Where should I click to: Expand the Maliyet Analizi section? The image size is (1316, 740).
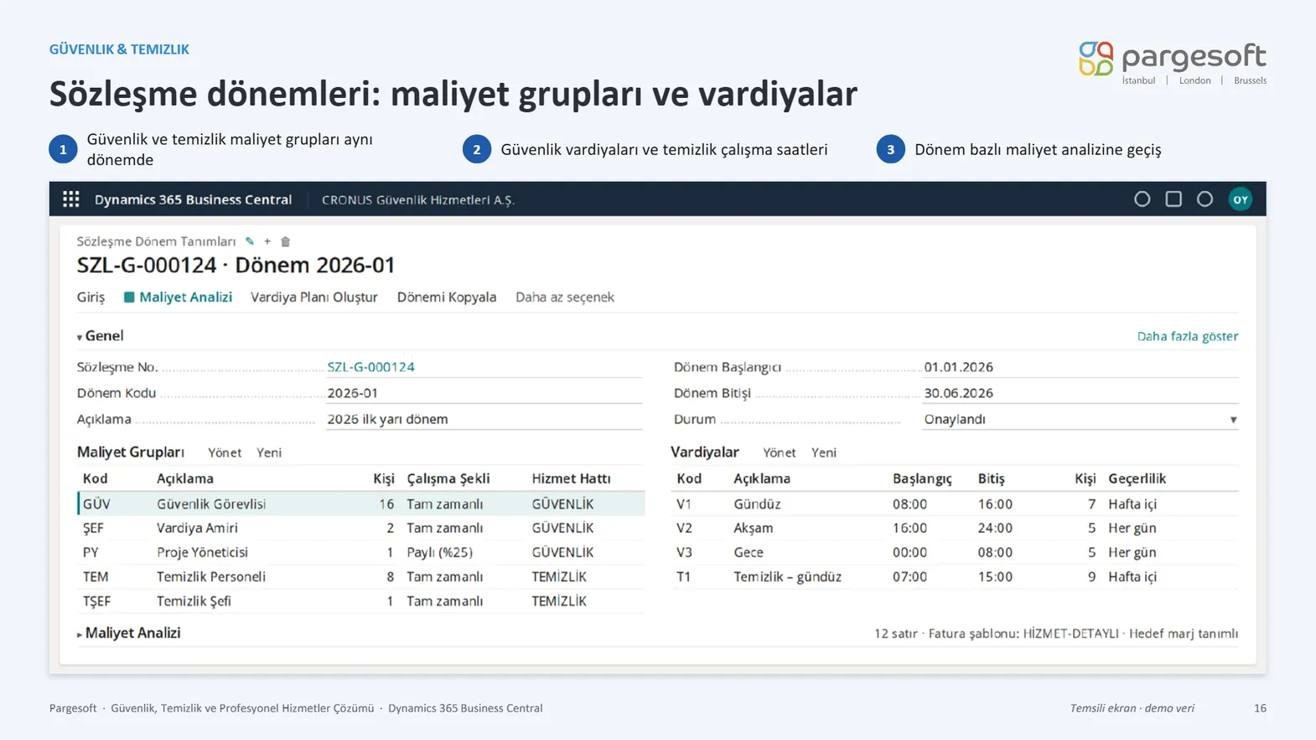click(x=80, y=634)
